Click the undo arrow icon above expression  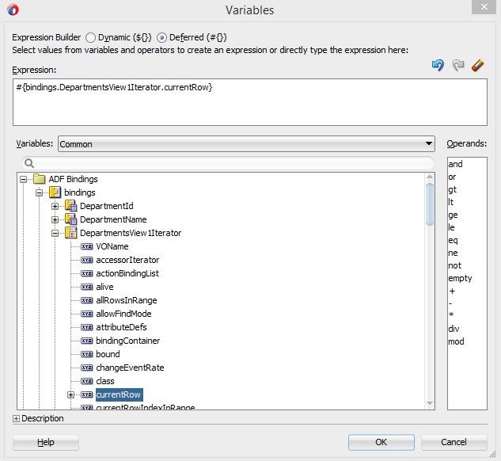pyautogui.click(x=438, y=66)
